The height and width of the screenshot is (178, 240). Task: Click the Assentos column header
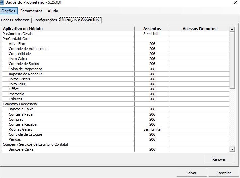pos(152,29)
